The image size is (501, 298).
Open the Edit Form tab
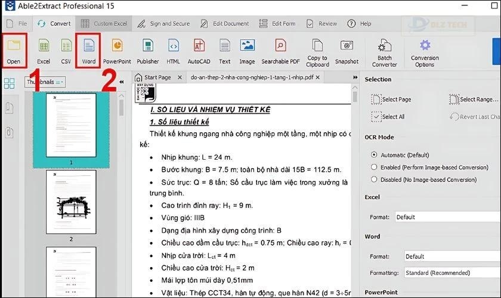[277, 24]
